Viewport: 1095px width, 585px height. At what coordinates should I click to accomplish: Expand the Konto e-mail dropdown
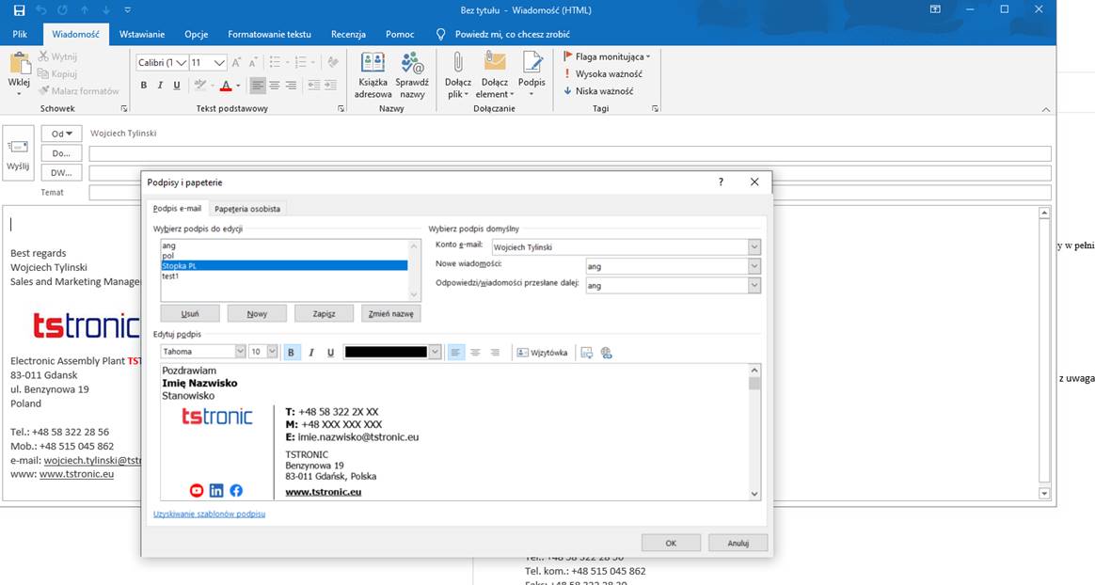point(754,247)
